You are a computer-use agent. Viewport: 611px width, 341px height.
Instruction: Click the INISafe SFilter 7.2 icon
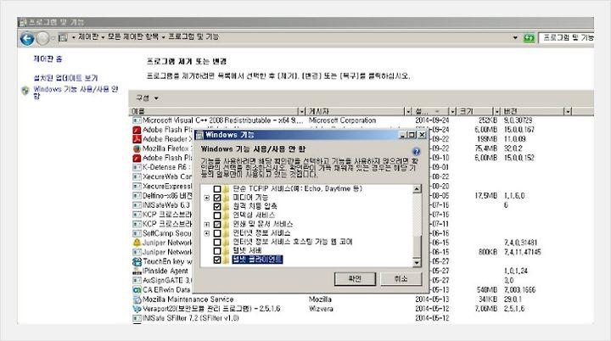137,318
